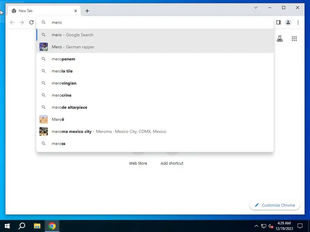Open the notification center icon
Image resolution: width=310 pixels, height=232 pixels.
click(x=300, y=226)
